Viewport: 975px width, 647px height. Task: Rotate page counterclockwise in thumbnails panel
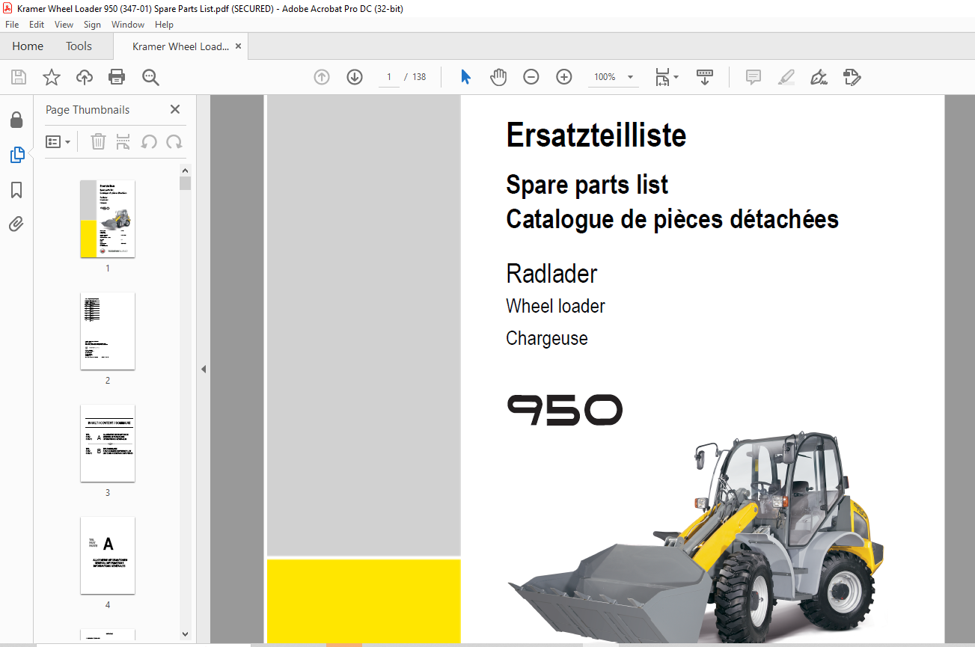coord(149,141)
